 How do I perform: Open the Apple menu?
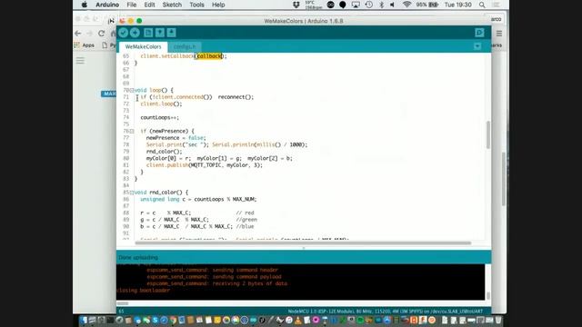pos(85,5)
